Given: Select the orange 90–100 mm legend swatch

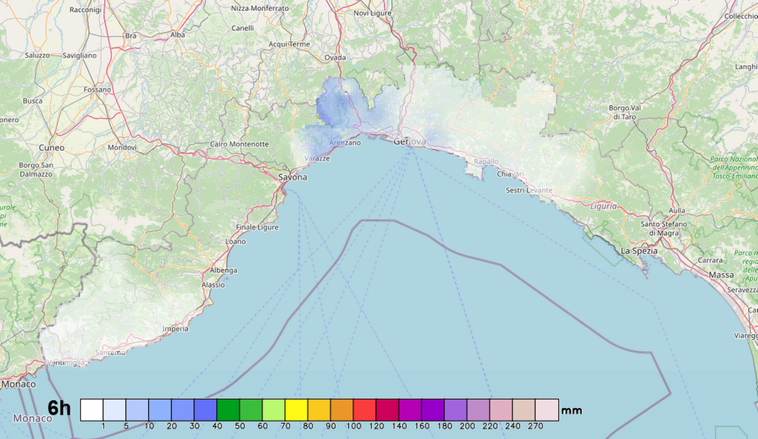Looking at the screenshot, I should (x=342, y=409).
